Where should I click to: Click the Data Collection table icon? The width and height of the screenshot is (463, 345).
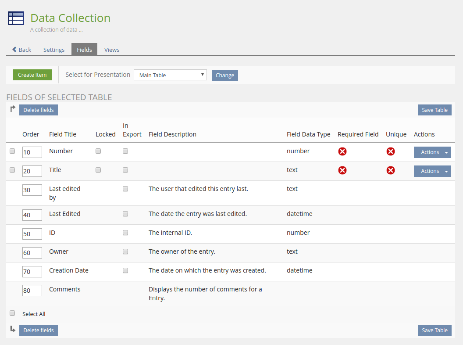16,18
